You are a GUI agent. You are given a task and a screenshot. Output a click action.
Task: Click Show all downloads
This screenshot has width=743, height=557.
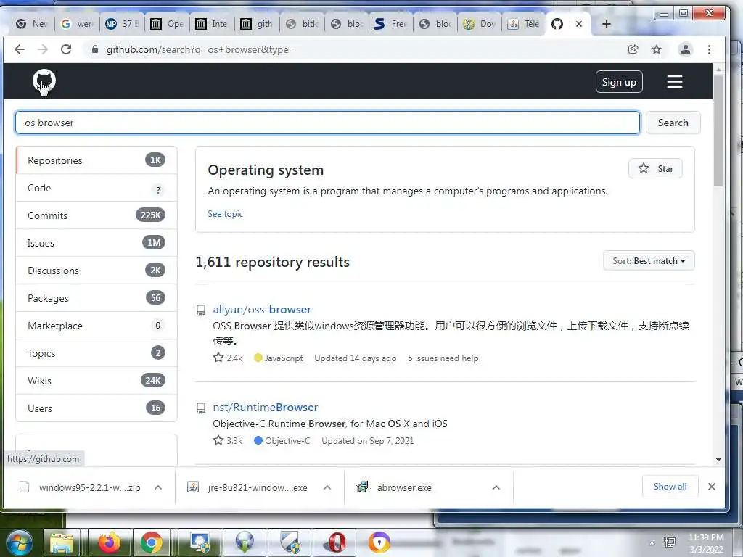[x=670, y=487]
